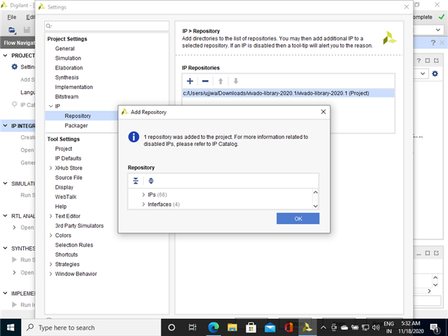Expand the Interfaces (4) tree node
Viewport: 448px width, 336px height.
click(143, 204)
